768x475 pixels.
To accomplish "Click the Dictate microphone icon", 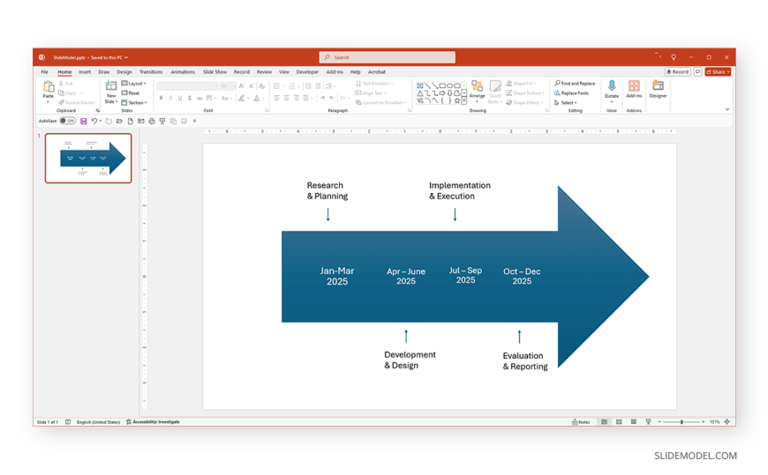I will (x=611, y=86).
